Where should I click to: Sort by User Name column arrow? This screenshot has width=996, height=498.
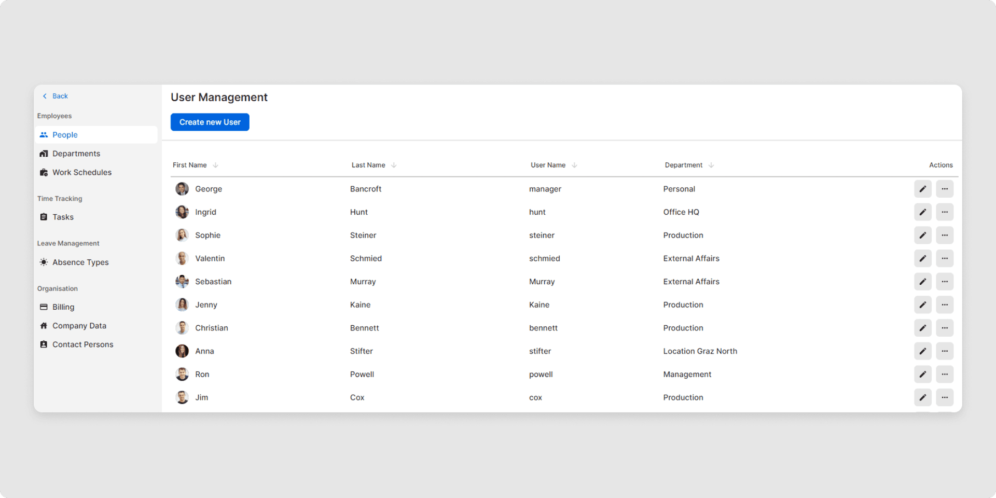[574, 165]
